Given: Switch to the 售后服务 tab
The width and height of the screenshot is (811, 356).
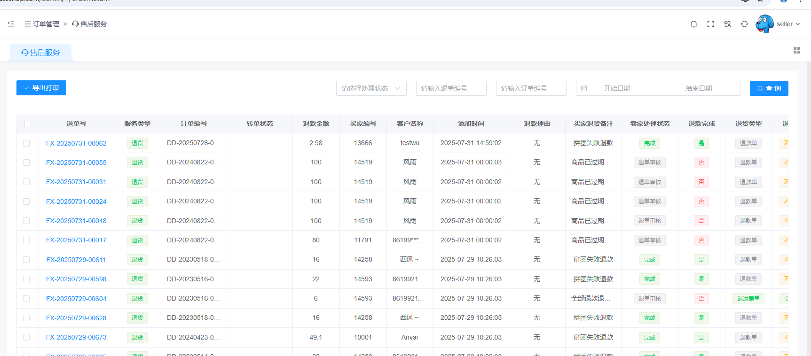Looking at the screenshot, I should [x=41, y=53].
